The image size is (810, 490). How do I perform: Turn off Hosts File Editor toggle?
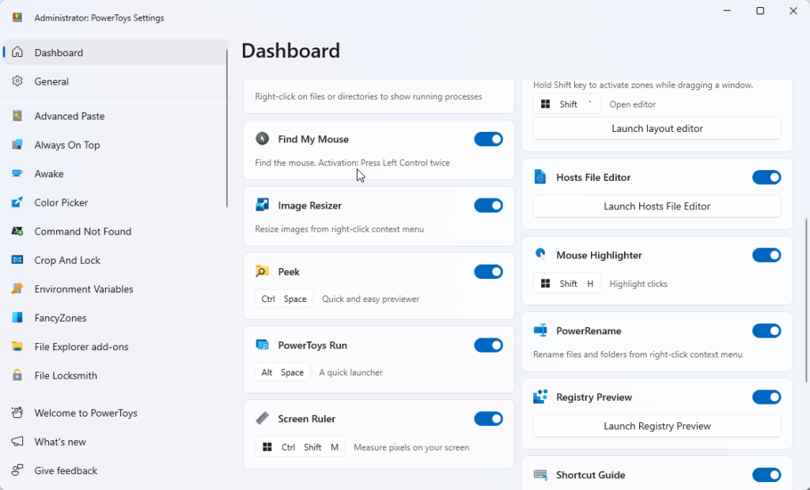[766, 177]
